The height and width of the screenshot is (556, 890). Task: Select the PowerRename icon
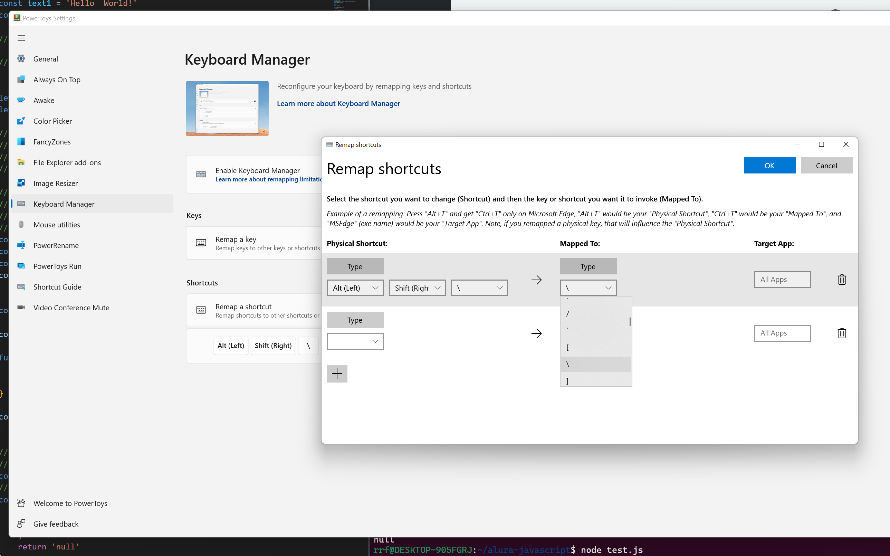point(21,245)
